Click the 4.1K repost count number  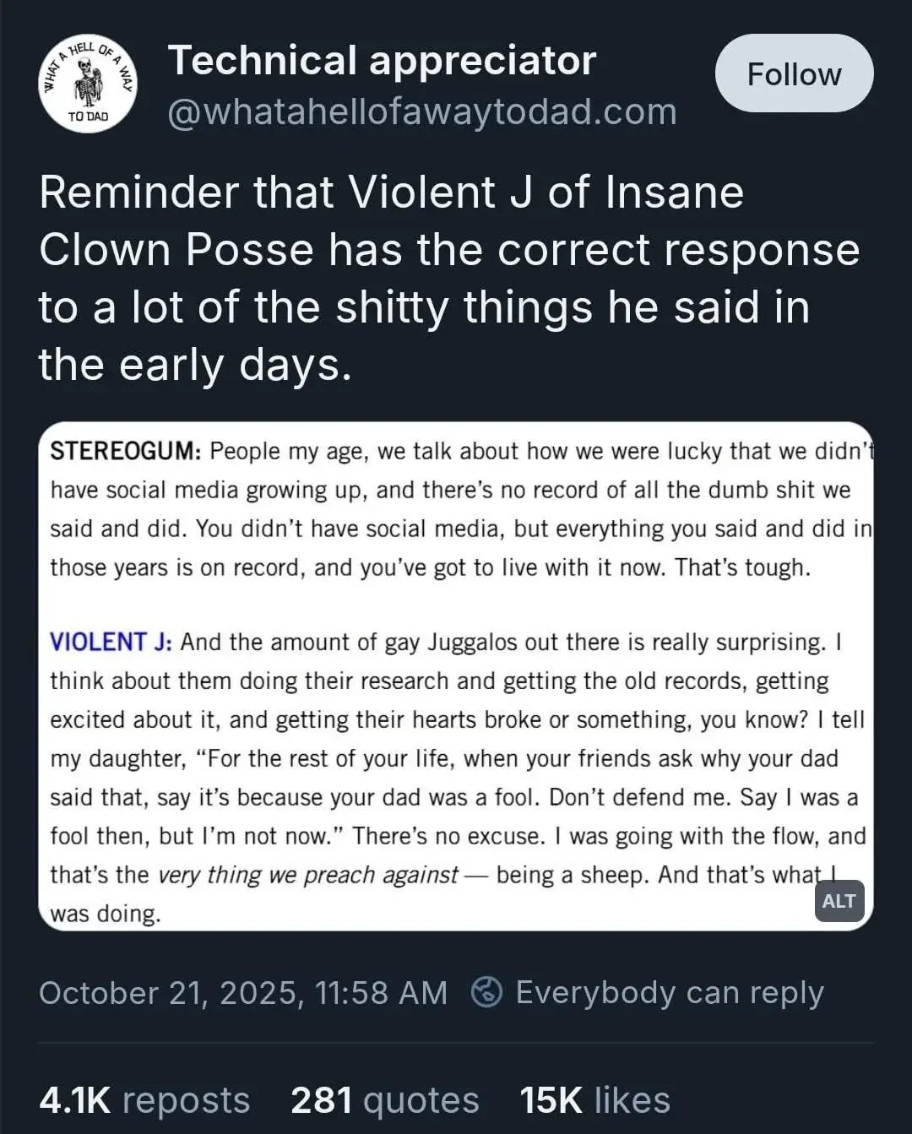point(78,1099)
